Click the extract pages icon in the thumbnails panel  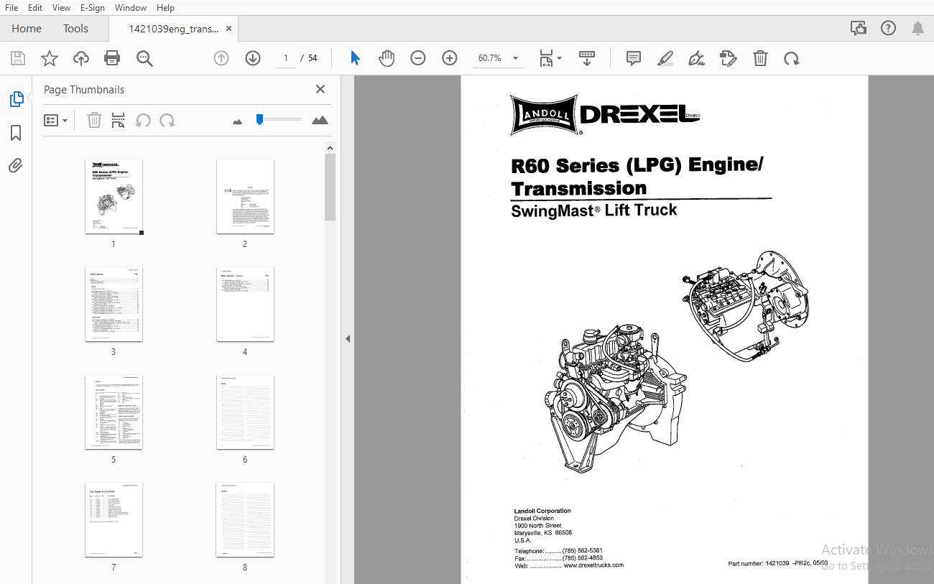pos(119,120)
